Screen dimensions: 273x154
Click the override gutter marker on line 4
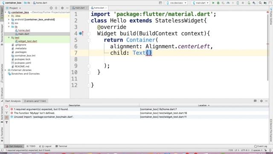click(x=81, y=33)
